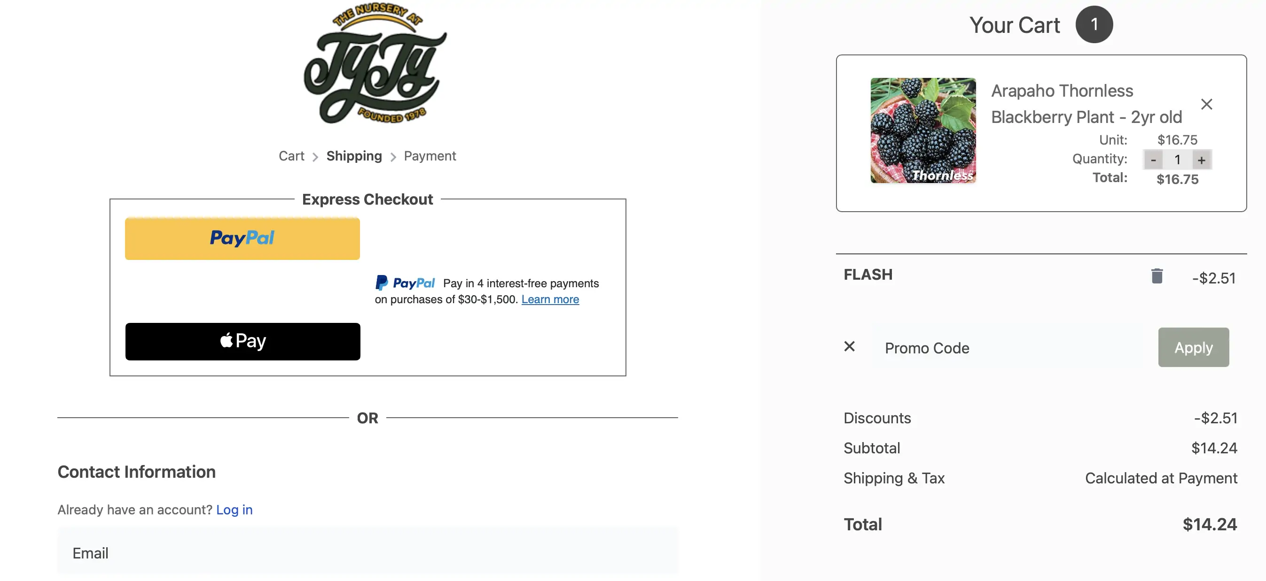This screenshot has width=1266, height=581.
Task: Clear the Promo Code field with X icon
Action: point(849,347)
